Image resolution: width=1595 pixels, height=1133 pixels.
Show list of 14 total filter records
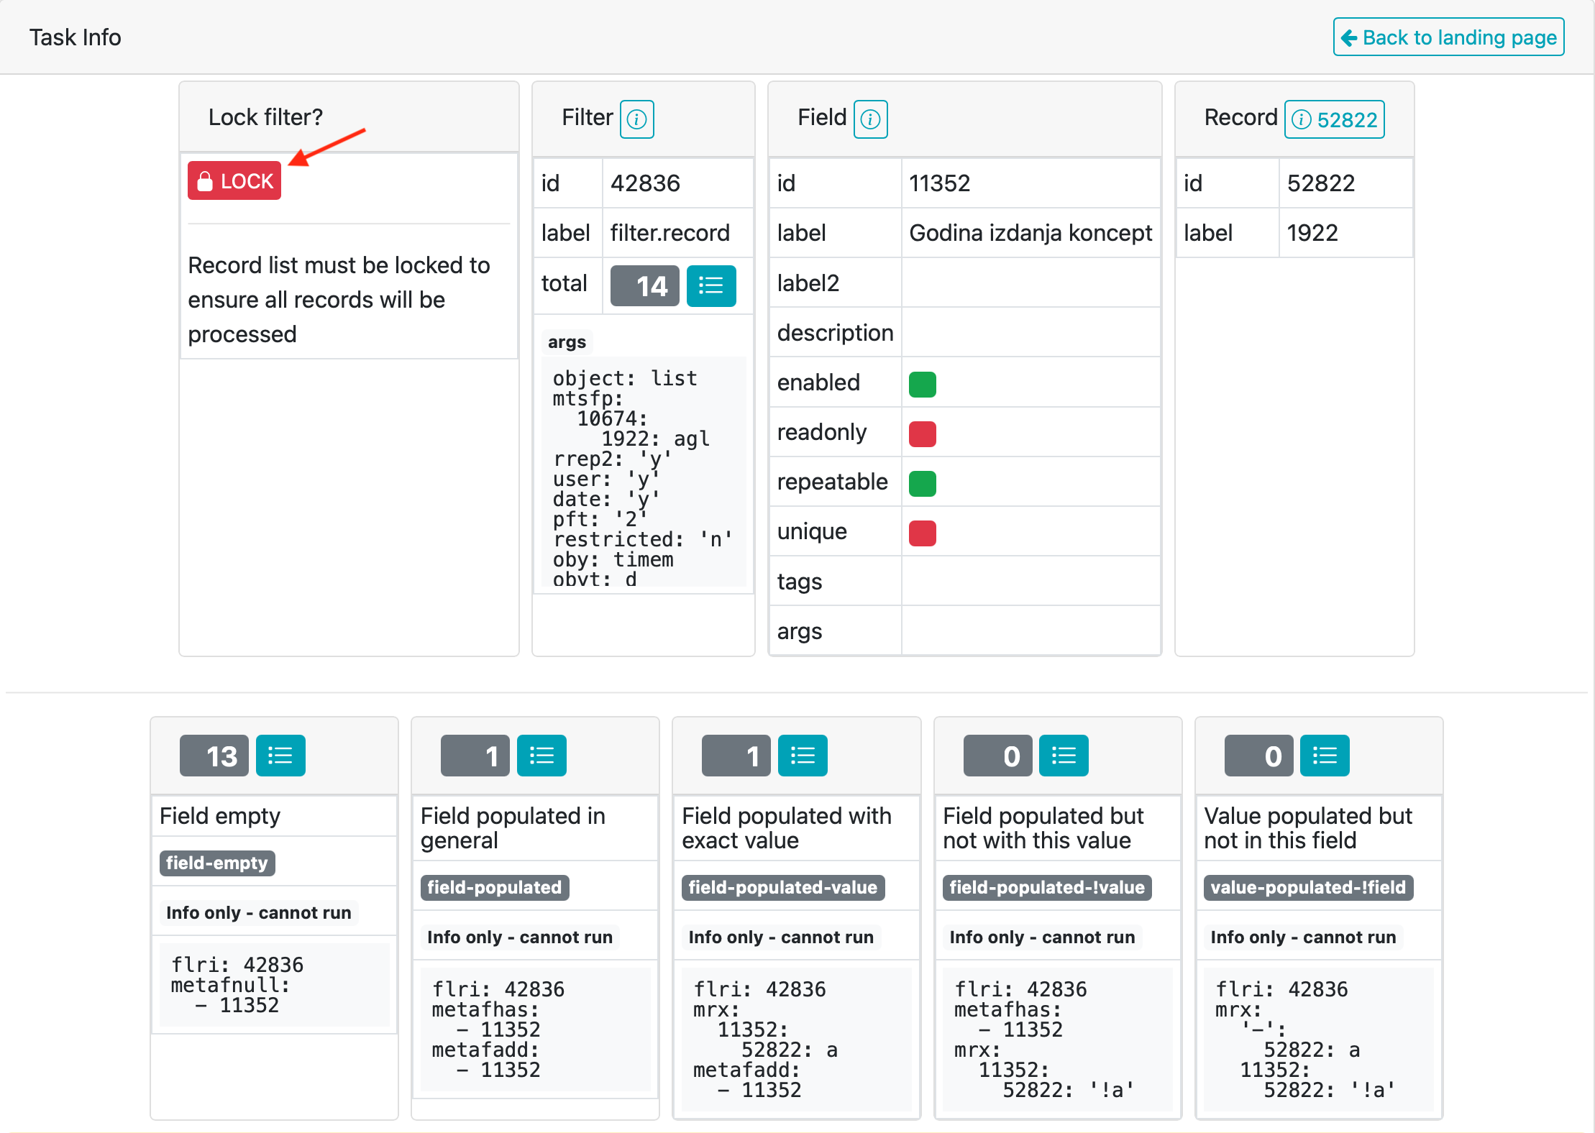point(711,286)
